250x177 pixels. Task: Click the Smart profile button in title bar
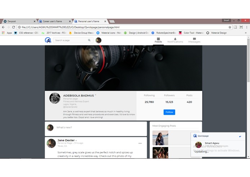point(226,20)
